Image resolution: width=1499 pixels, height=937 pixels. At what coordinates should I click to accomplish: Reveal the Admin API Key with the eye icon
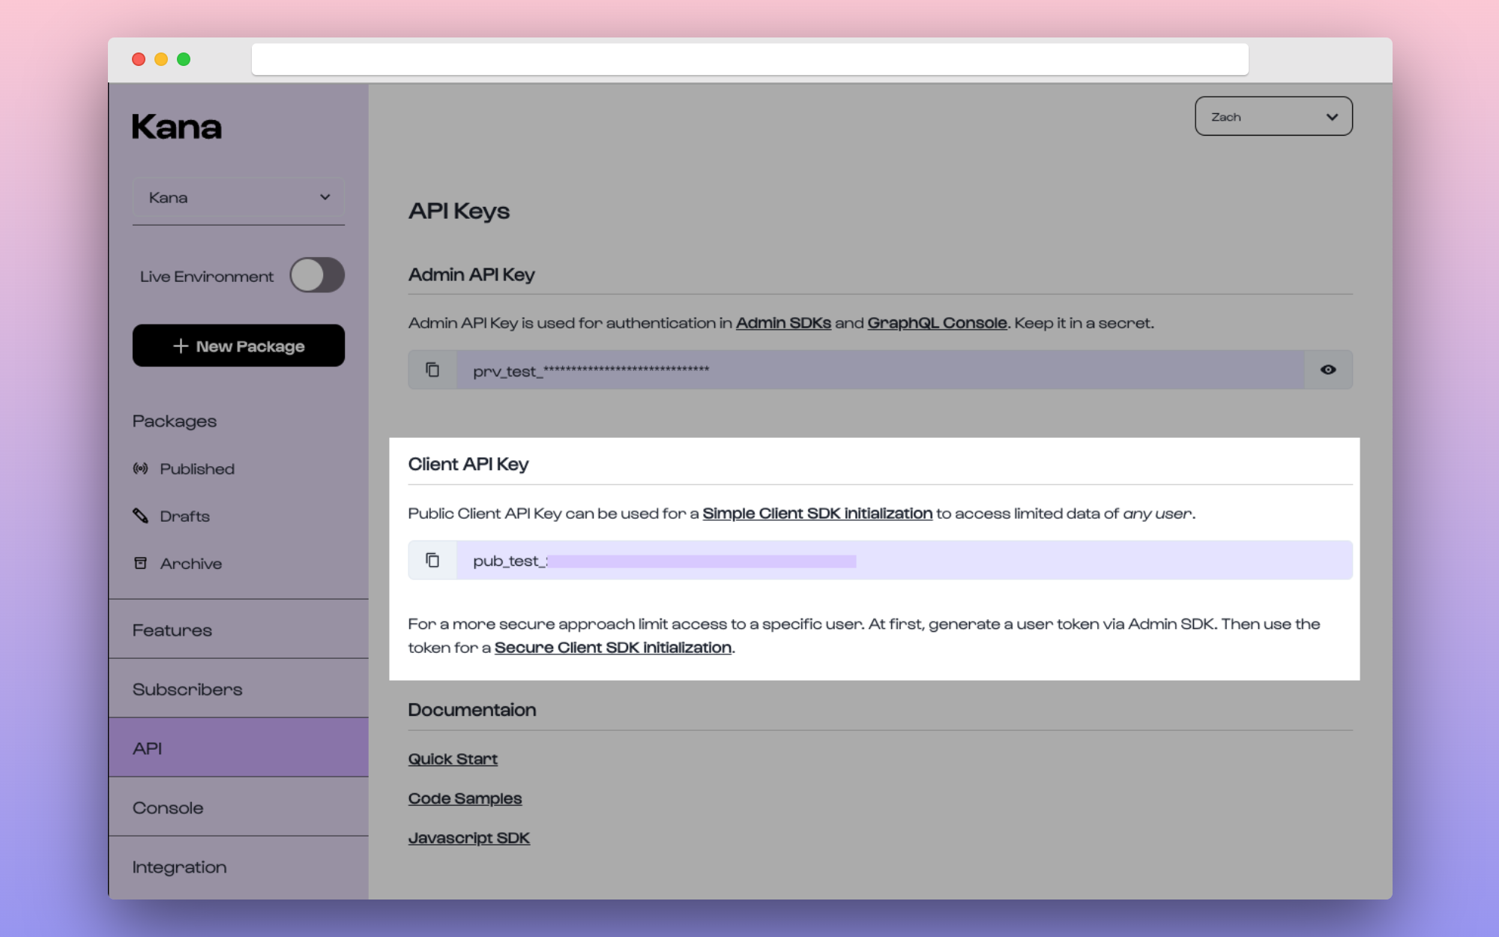click(x=1327, y=369)
